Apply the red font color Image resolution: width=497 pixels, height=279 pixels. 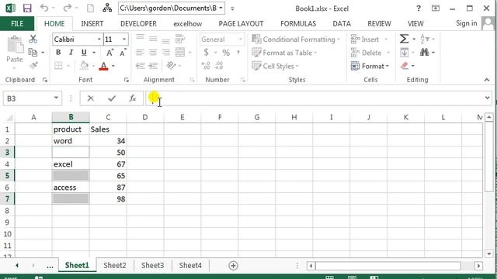(103, 66)
